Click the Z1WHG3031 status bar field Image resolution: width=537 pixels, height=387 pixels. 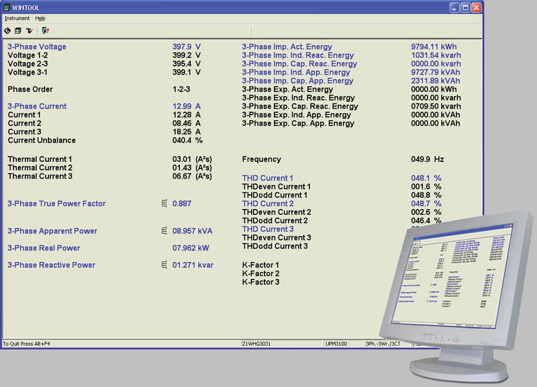pyautogui.click(x=258, y=343)
